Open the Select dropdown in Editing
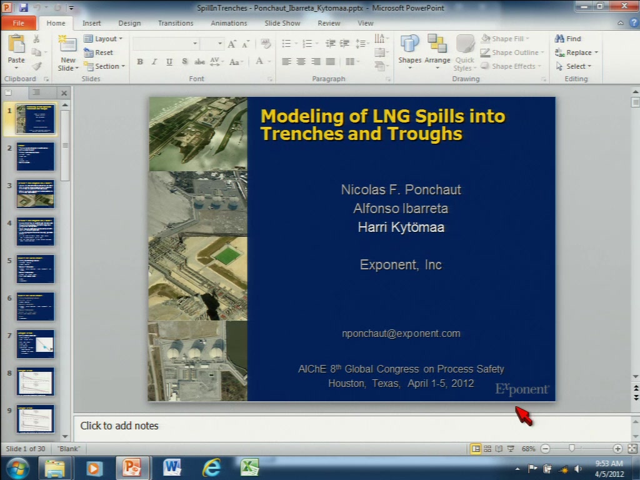Viewport: 640px width, 480px height. coord(573,66)
